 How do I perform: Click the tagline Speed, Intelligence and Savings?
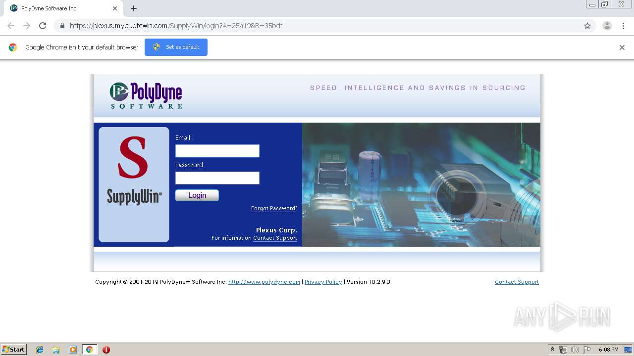click(x=418, y=88)
